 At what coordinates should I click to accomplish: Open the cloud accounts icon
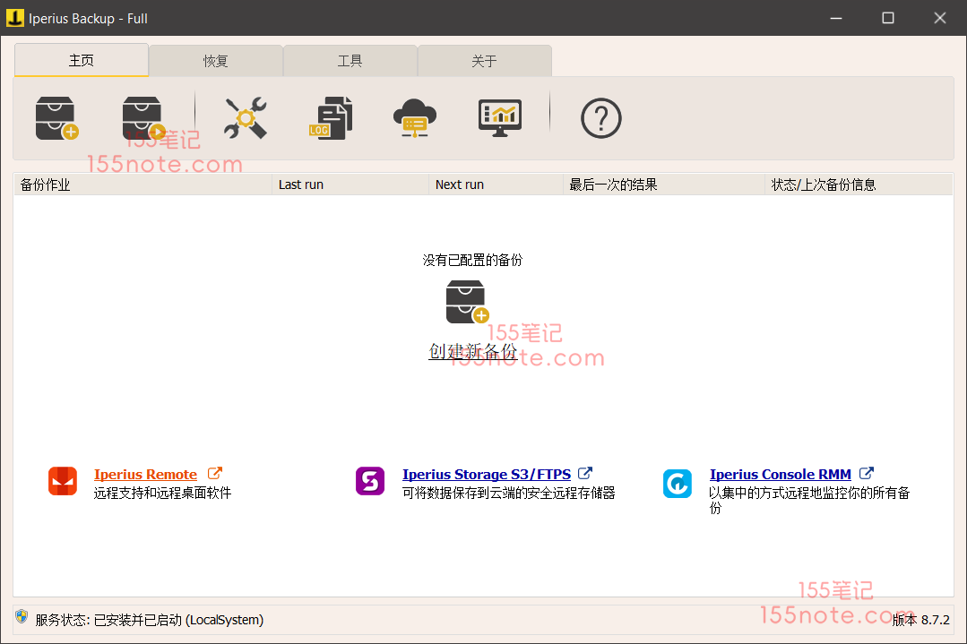coord(414,118)
